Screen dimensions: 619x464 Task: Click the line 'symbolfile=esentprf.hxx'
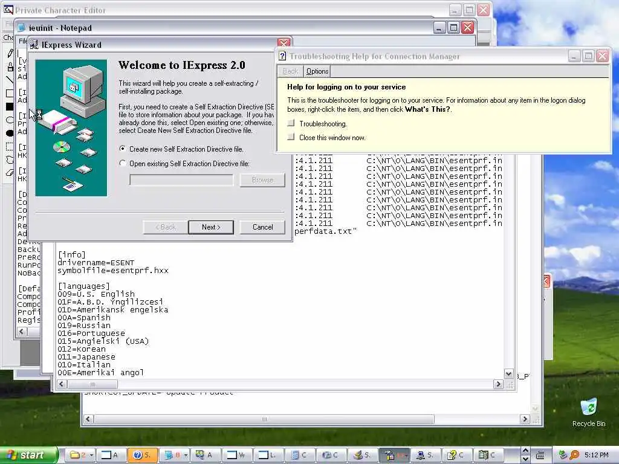(113, 270)
